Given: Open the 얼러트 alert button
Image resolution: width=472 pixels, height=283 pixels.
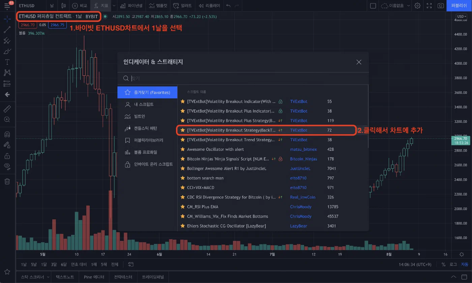Looking at the screenshot, I should pyautogui.click(x=182, y=6).
